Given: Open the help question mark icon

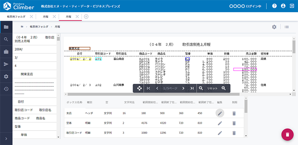Looking at the screenshot, I should click(x=274, y=6).
